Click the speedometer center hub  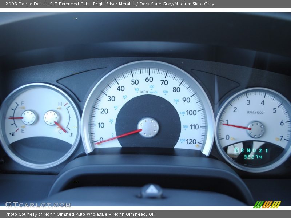coord(148,128)
